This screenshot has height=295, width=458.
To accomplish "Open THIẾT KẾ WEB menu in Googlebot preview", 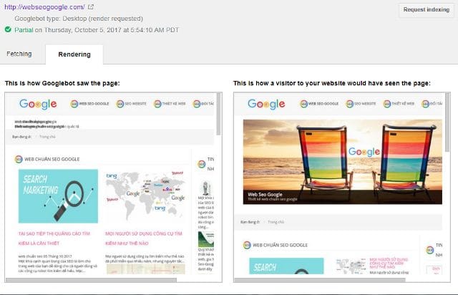I will (x=170, y=104).
